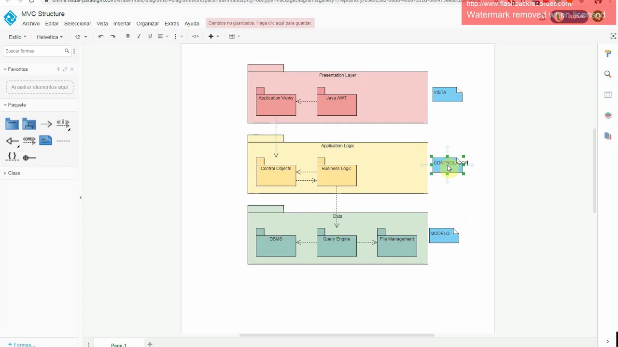Image resolution: width=618 pixels, height=347 pixels.
Task: Select the dashed Dependency arrow shape
Action: pyautogui.click(x=46, y=124)
